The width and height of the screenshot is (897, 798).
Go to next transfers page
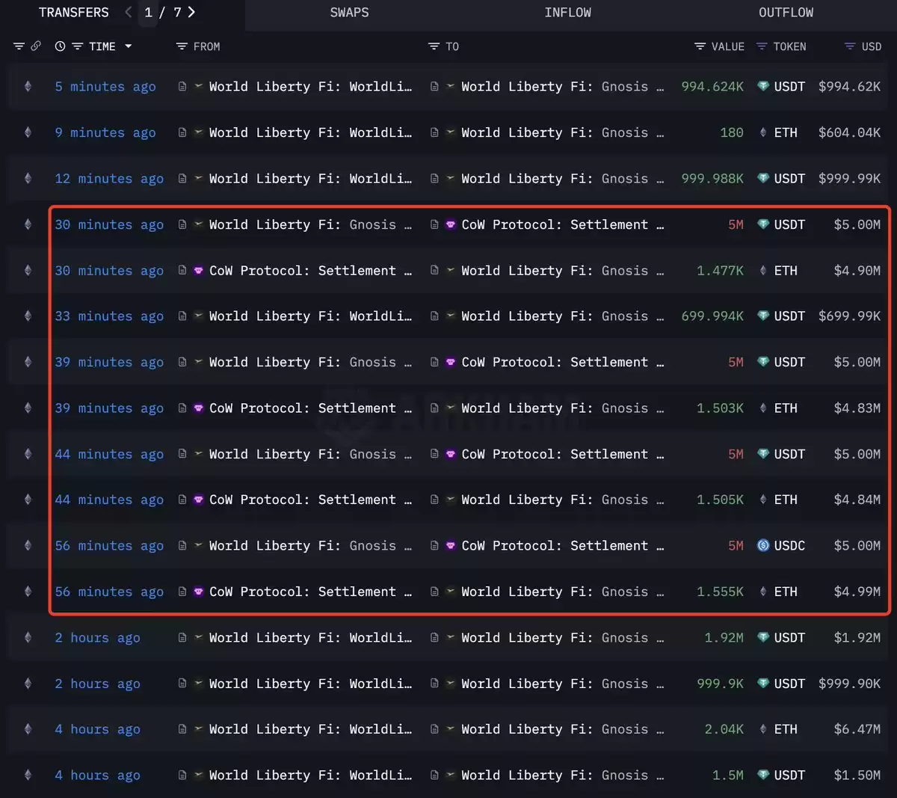[192, 13]
